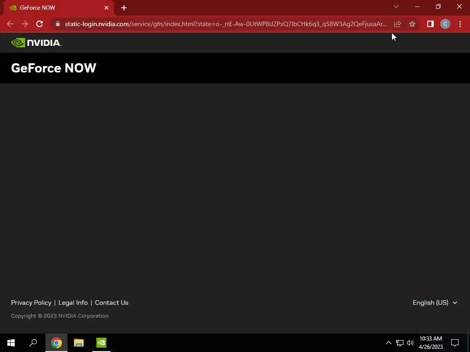Close the GeForce NOW tab
The image size is (470, 352).
click(106, 8)
